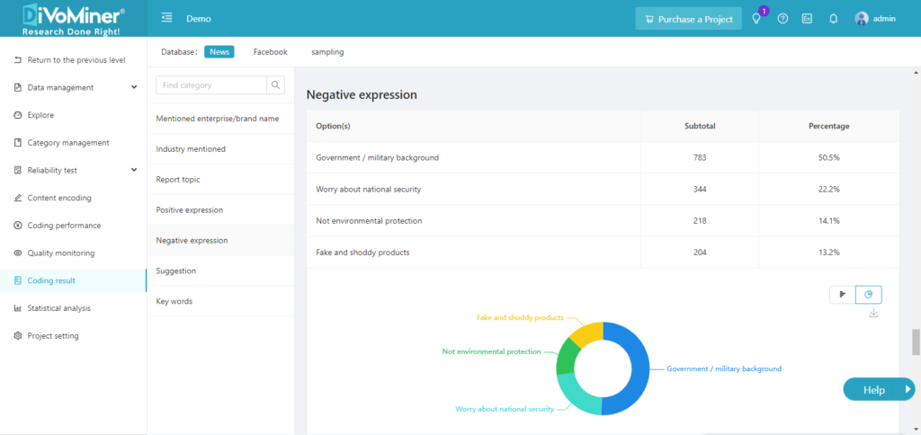Open the notifications bell
The image size is (921, 435).
coord(833,19)
